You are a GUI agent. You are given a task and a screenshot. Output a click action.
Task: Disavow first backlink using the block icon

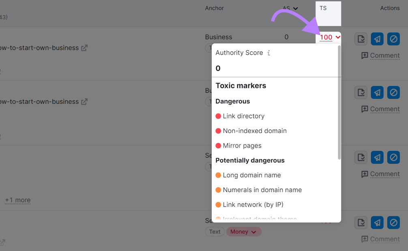pos(393,39)
